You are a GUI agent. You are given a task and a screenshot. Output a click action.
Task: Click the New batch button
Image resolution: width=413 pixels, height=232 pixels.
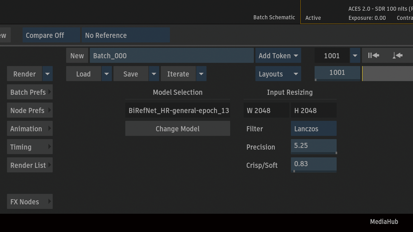point(77,56)
